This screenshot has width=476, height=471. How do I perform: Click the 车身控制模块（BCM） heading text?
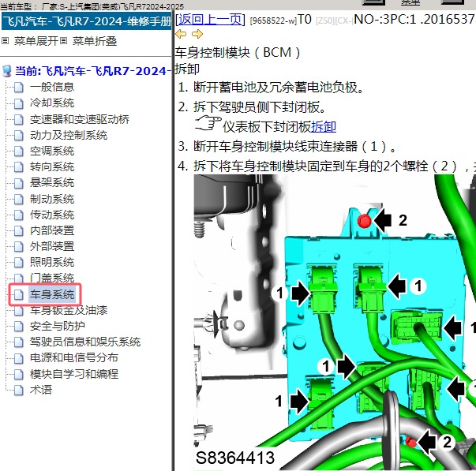pos(238,53)
